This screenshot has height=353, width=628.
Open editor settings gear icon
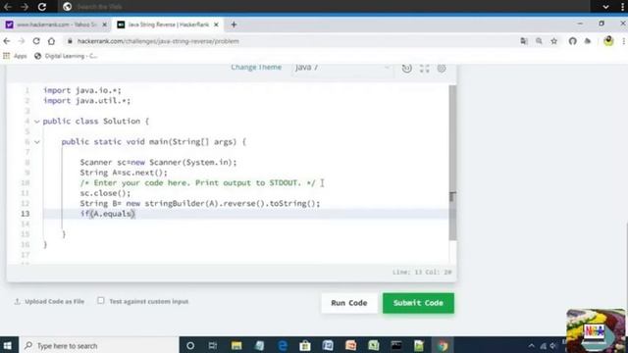[x=442, y=68]
